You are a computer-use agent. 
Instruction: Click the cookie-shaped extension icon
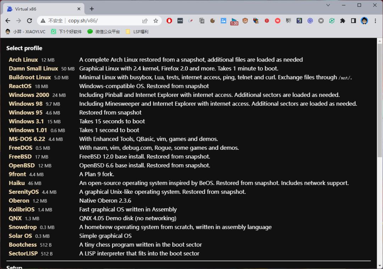click(212, 21)
